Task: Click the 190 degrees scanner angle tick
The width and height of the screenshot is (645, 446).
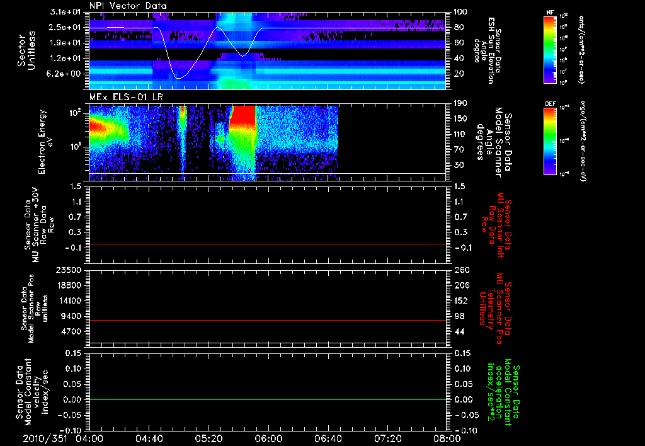Action: (x=461, y=103)
